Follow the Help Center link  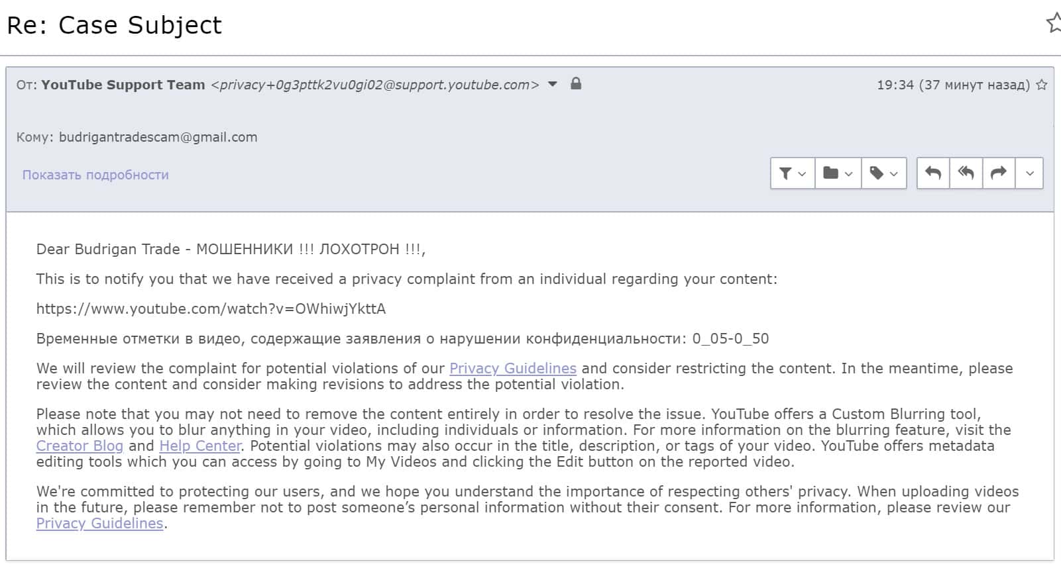pos(200,446)
